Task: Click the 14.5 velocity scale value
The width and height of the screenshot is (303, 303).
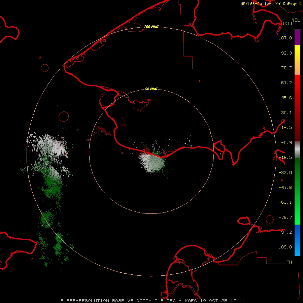Action: [x=287, y=128]
